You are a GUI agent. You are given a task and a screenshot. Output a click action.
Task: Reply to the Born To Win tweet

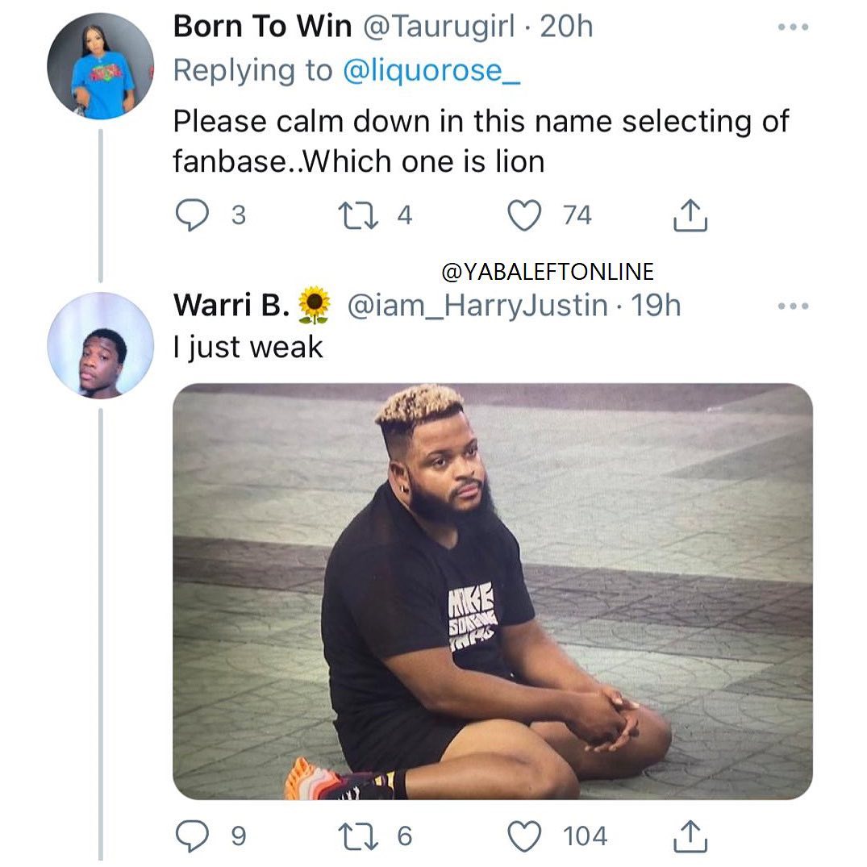coord(191,215)
